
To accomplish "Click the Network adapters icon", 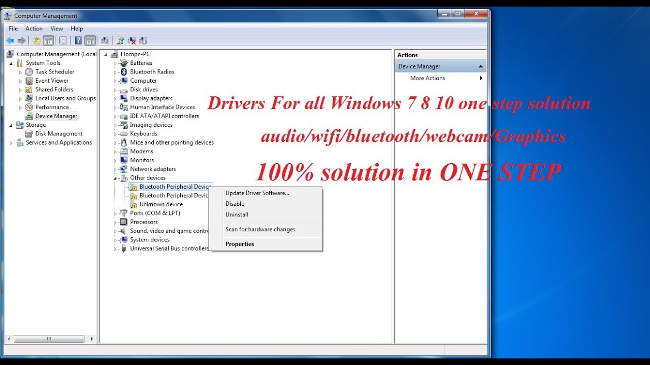I will click(x=123, y=169).
